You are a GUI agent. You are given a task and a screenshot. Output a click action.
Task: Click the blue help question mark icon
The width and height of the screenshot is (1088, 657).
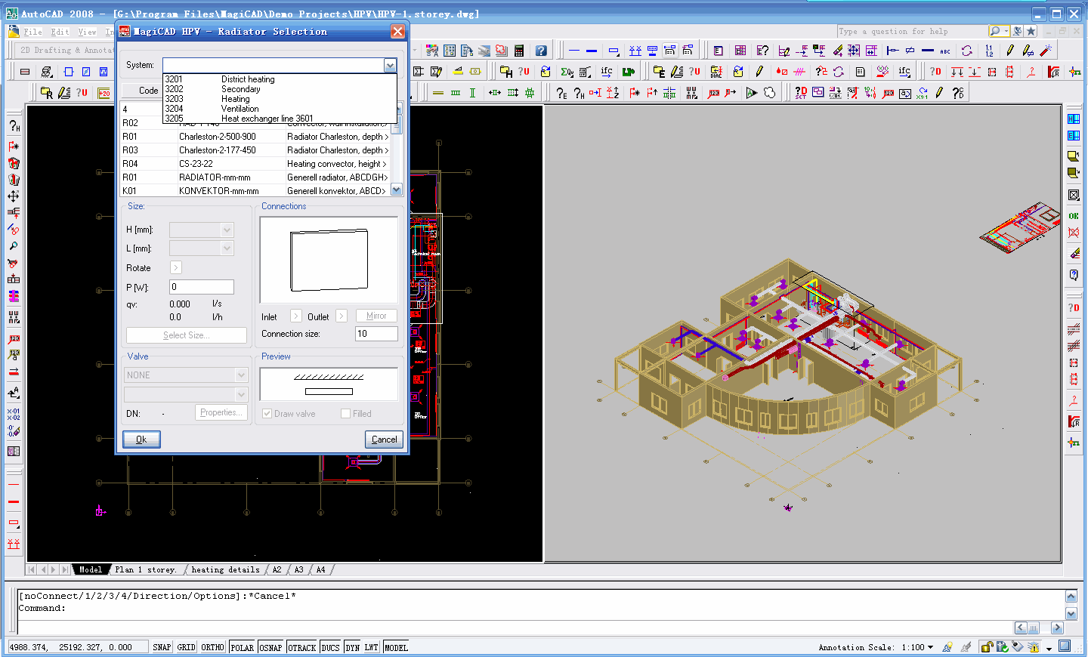541,51
